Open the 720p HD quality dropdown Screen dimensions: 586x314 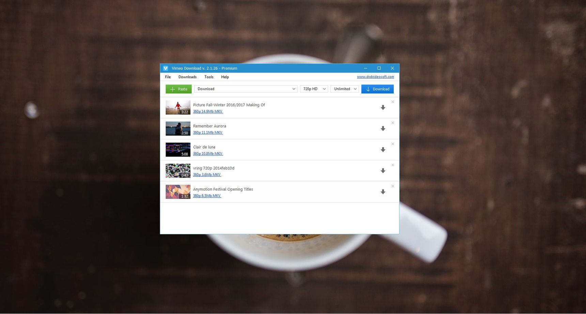click(314, 89)
